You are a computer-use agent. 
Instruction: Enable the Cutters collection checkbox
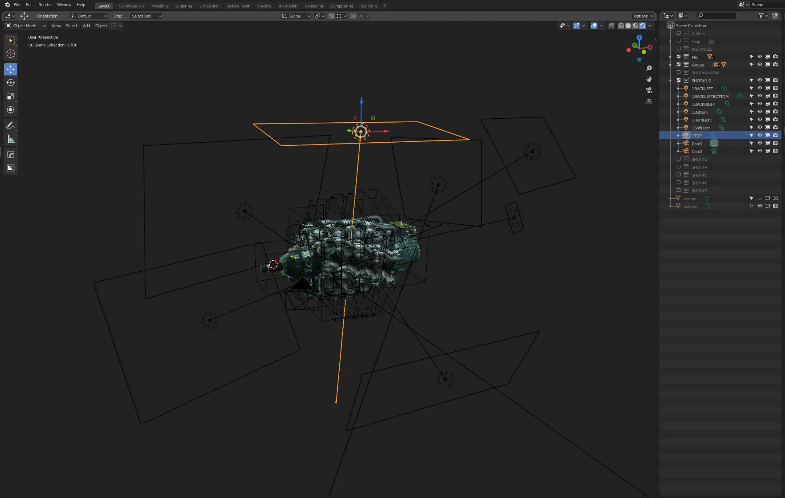tap(678, 33)
